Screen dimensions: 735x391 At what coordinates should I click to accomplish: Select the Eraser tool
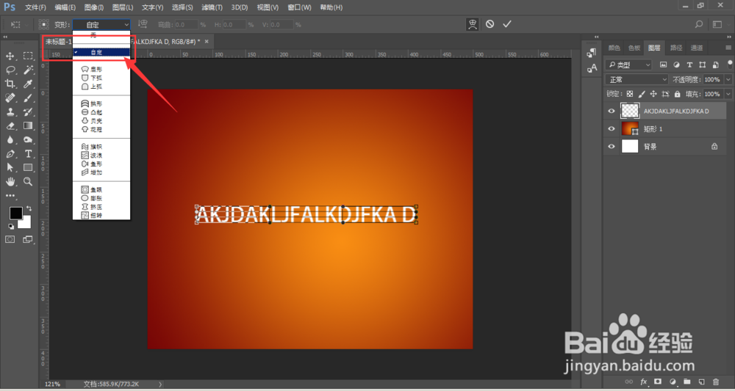(x=10, y=126)
